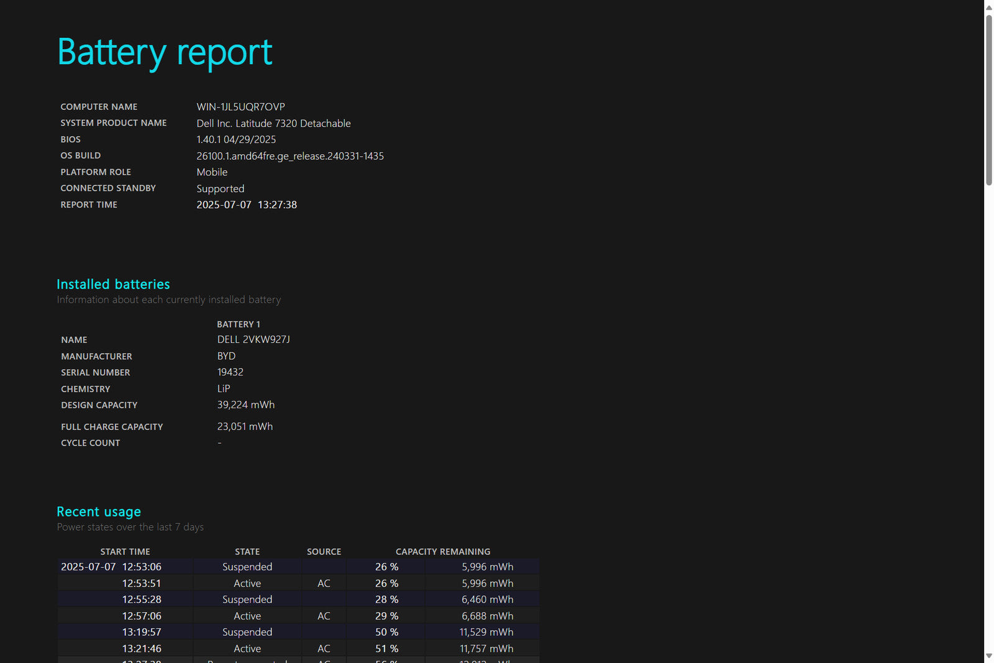Click the START TIME column header

point(125,552)
